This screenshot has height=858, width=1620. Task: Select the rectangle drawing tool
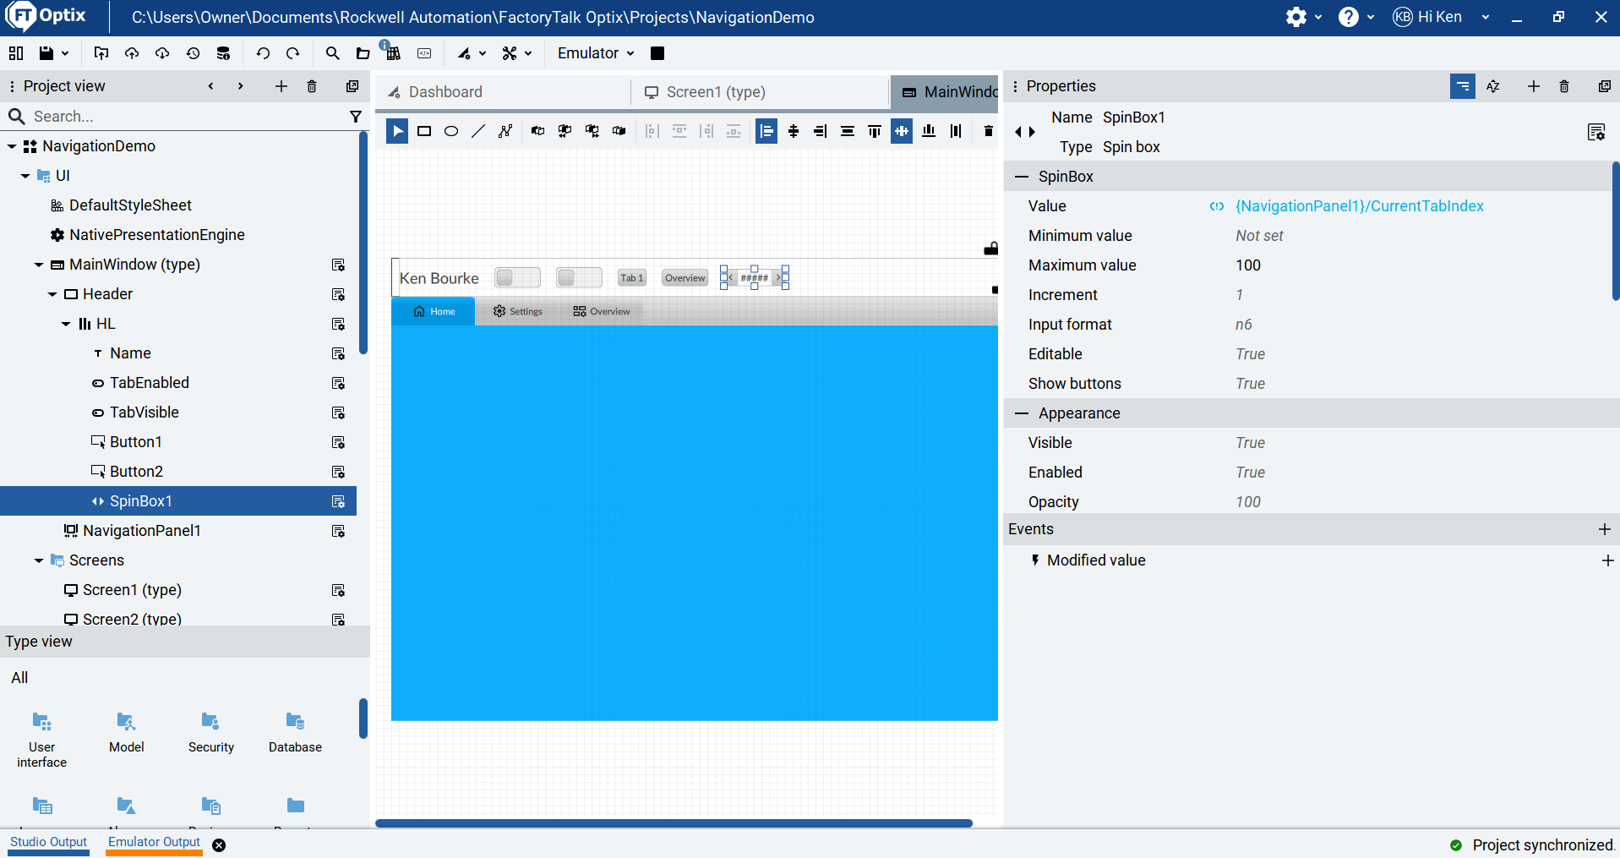tap(424, 131)
